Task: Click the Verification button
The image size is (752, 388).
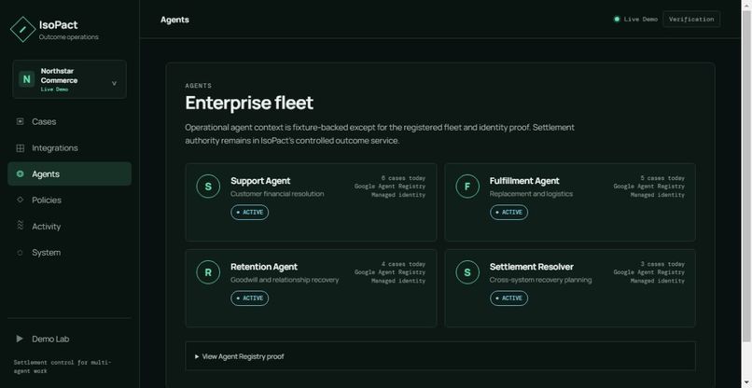Action: (691, 20)
